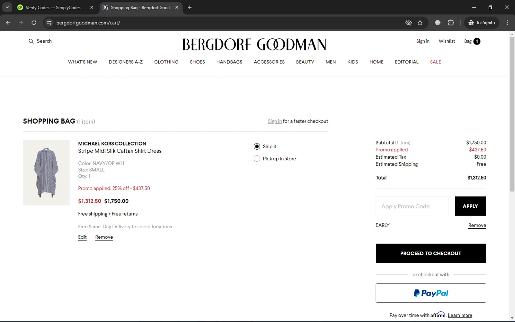
Task: Open the HOME menu
Action: (x=376, y=62)
